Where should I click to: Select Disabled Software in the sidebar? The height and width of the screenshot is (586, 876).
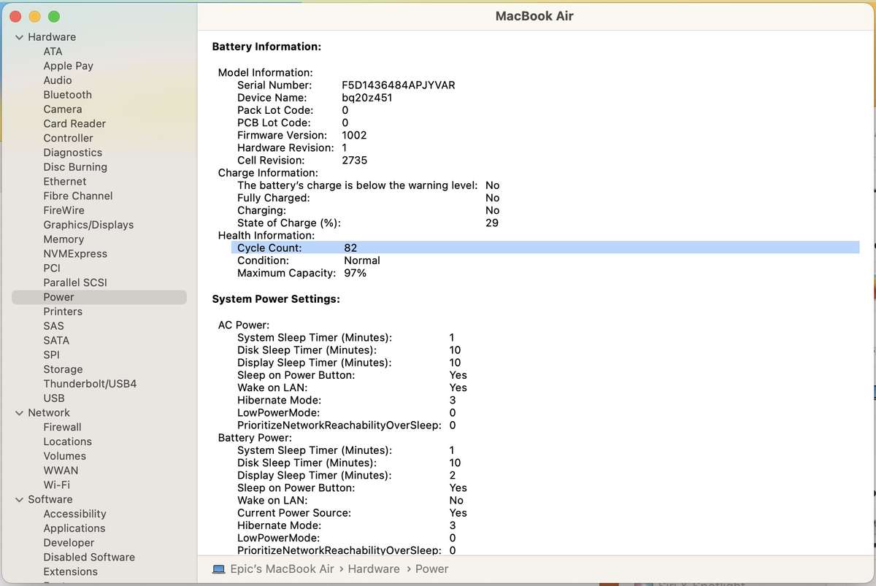click(89, 557)
